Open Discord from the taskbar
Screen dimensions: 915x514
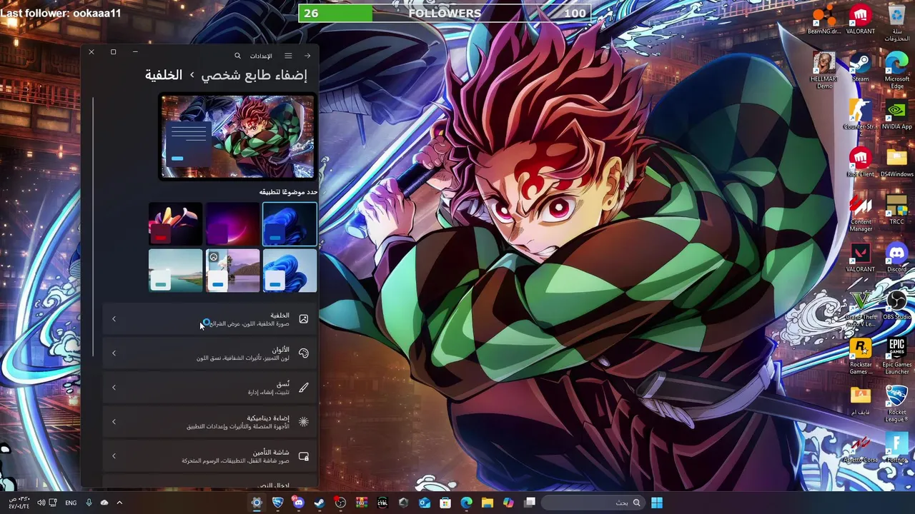[x=299, y=503]
